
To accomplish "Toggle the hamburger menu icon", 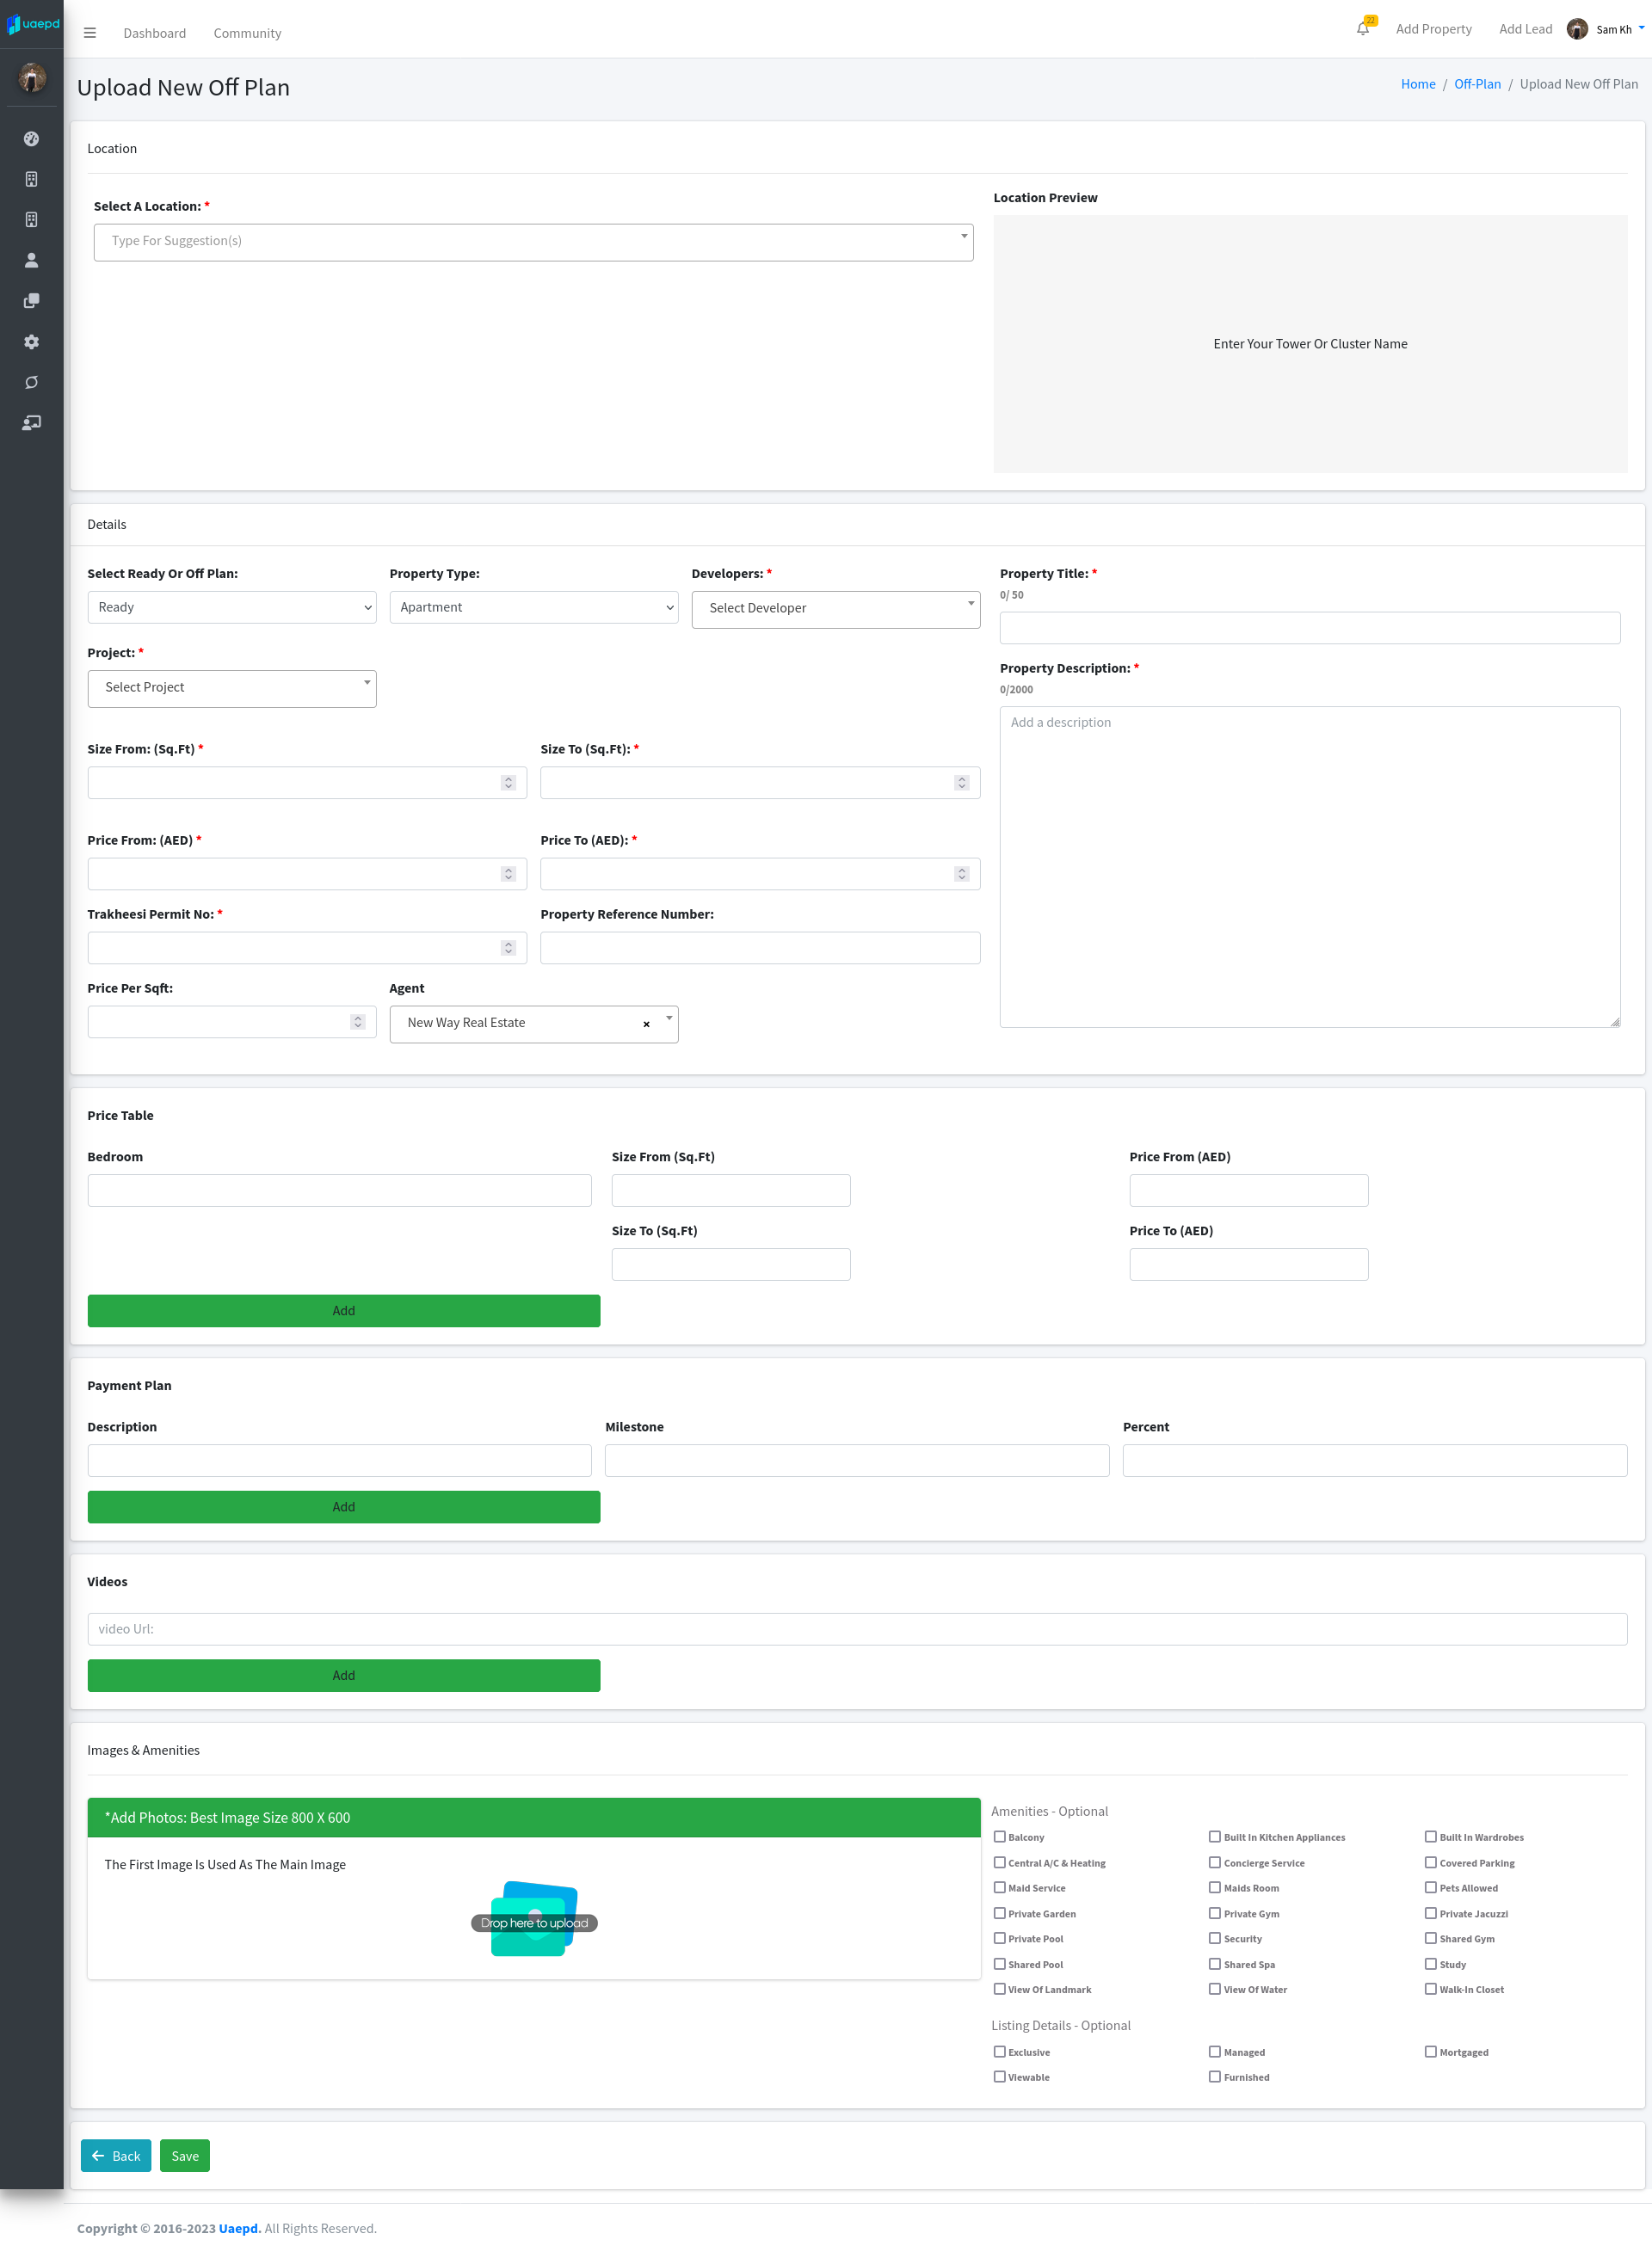I will tap(90, 33).
